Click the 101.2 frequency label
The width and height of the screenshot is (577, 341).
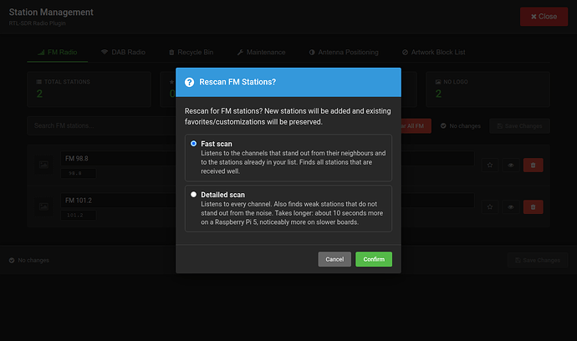pyautogui.click(x=79, y=215)
